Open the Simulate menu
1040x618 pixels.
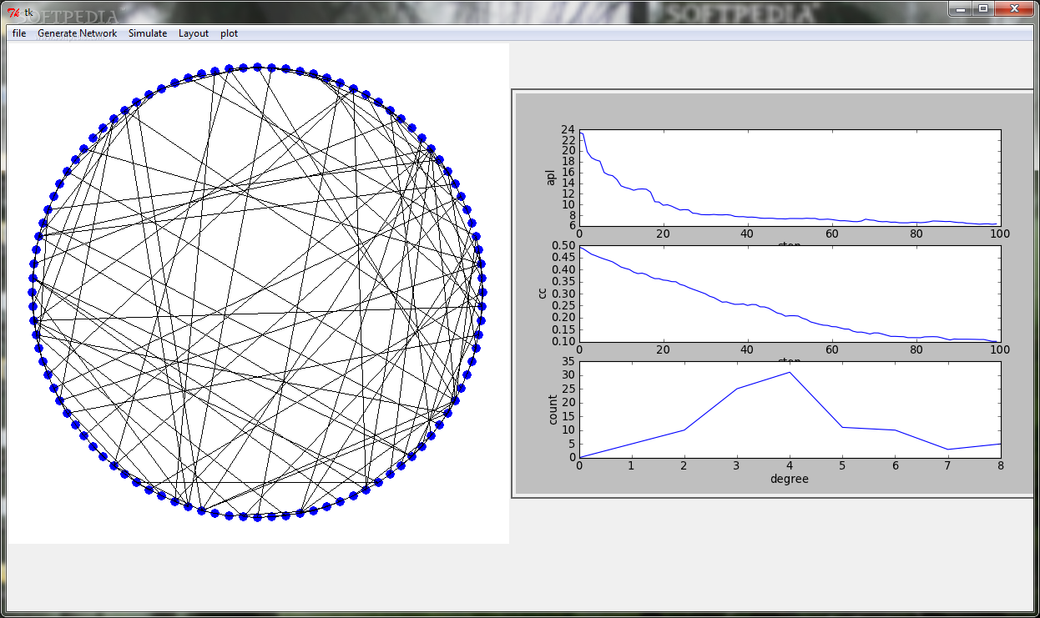point(148,33)
